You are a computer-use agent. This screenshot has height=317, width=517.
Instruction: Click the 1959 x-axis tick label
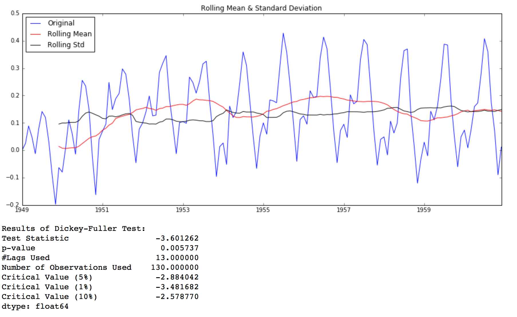pos(424,210)
